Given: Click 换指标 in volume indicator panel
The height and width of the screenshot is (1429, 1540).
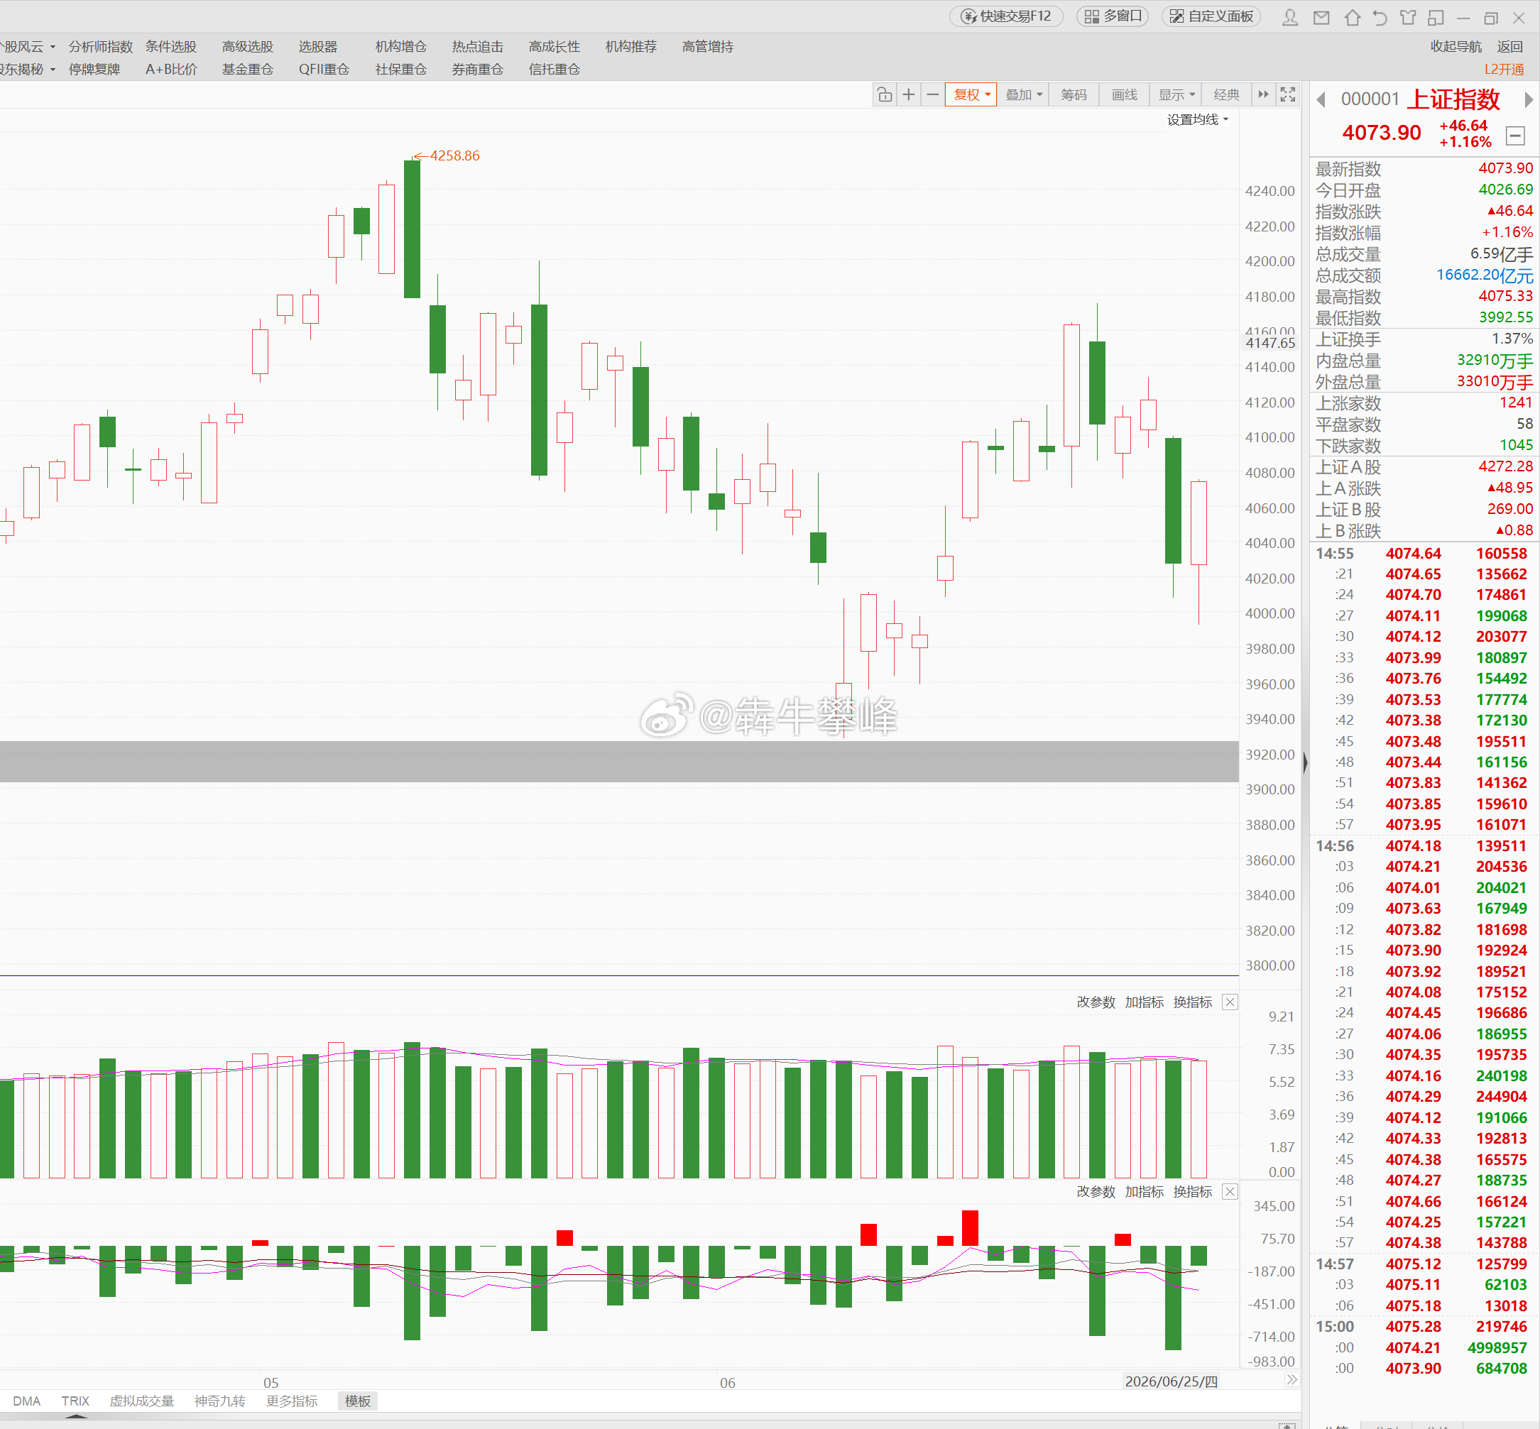Looking at the screenshot, I should coord(1192,1002).
